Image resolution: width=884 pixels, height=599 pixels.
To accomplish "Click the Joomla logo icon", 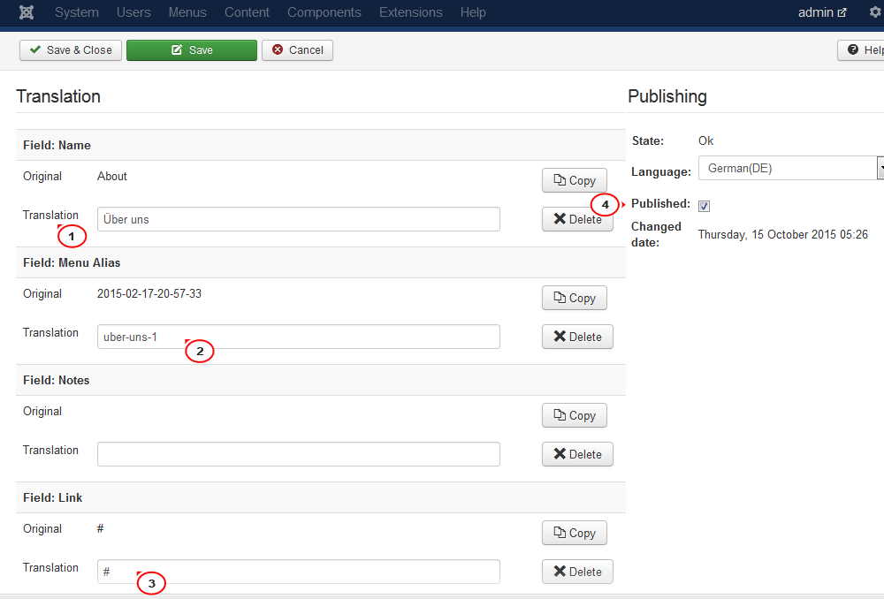I will (27, 12).
